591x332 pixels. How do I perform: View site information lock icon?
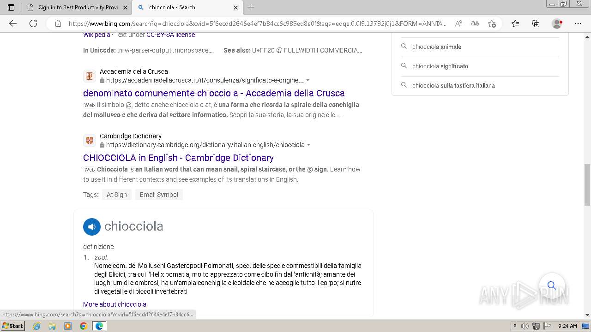pos(58,24)
